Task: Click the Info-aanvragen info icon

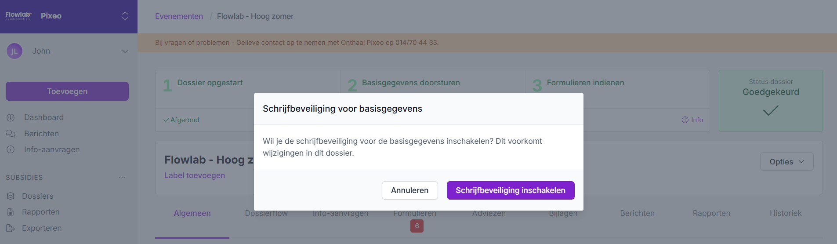Action: (11, 149)
